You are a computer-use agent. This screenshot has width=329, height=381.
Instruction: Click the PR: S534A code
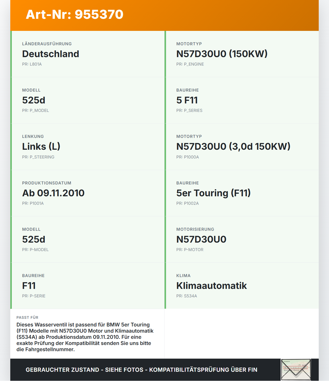tap(187, 296)
